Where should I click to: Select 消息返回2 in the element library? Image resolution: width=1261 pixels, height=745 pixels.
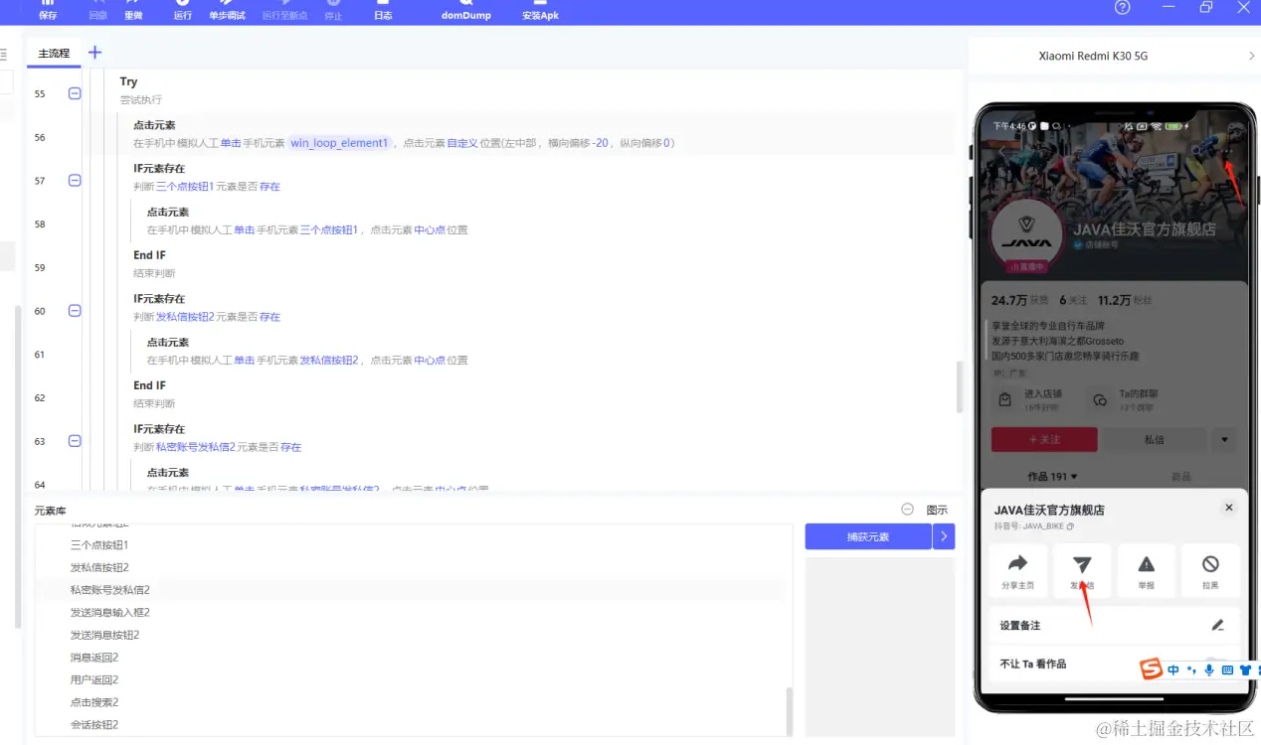pos(94,658)
